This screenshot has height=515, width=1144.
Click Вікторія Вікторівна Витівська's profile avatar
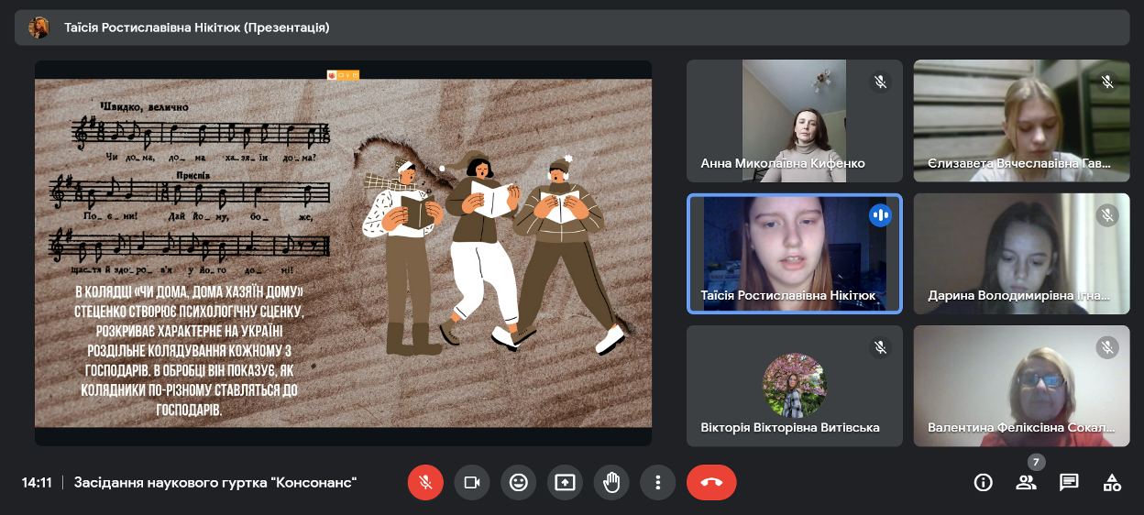click(794, 385)
